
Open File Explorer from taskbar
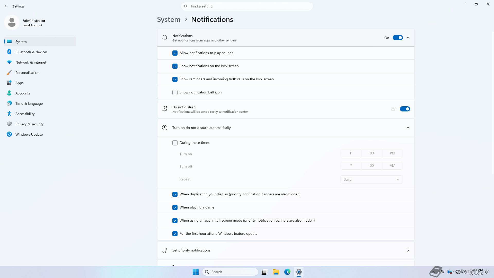(x=276, y=272)
